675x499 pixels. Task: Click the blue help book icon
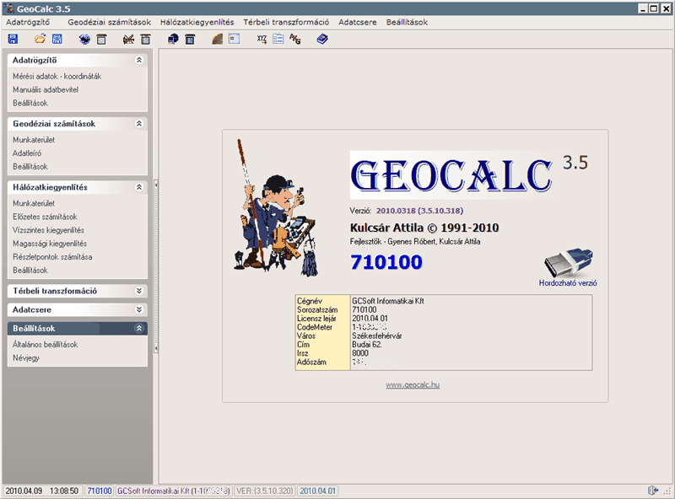(x=322, y=39)
